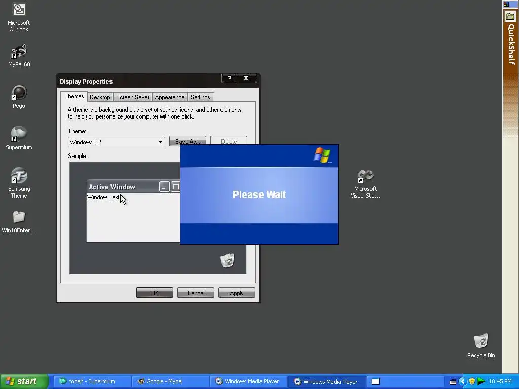Click the Display Properties title bar
519x389 pixels.
[139, 81]
